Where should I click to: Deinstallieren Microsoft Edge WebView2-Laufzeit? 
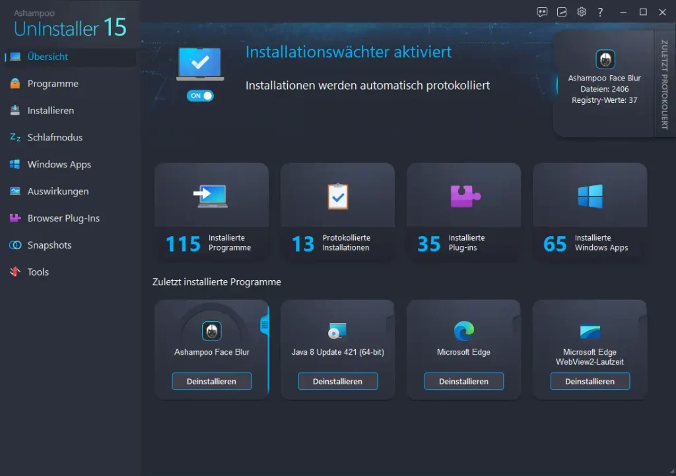pyautogui.click(x=590, y=381)
